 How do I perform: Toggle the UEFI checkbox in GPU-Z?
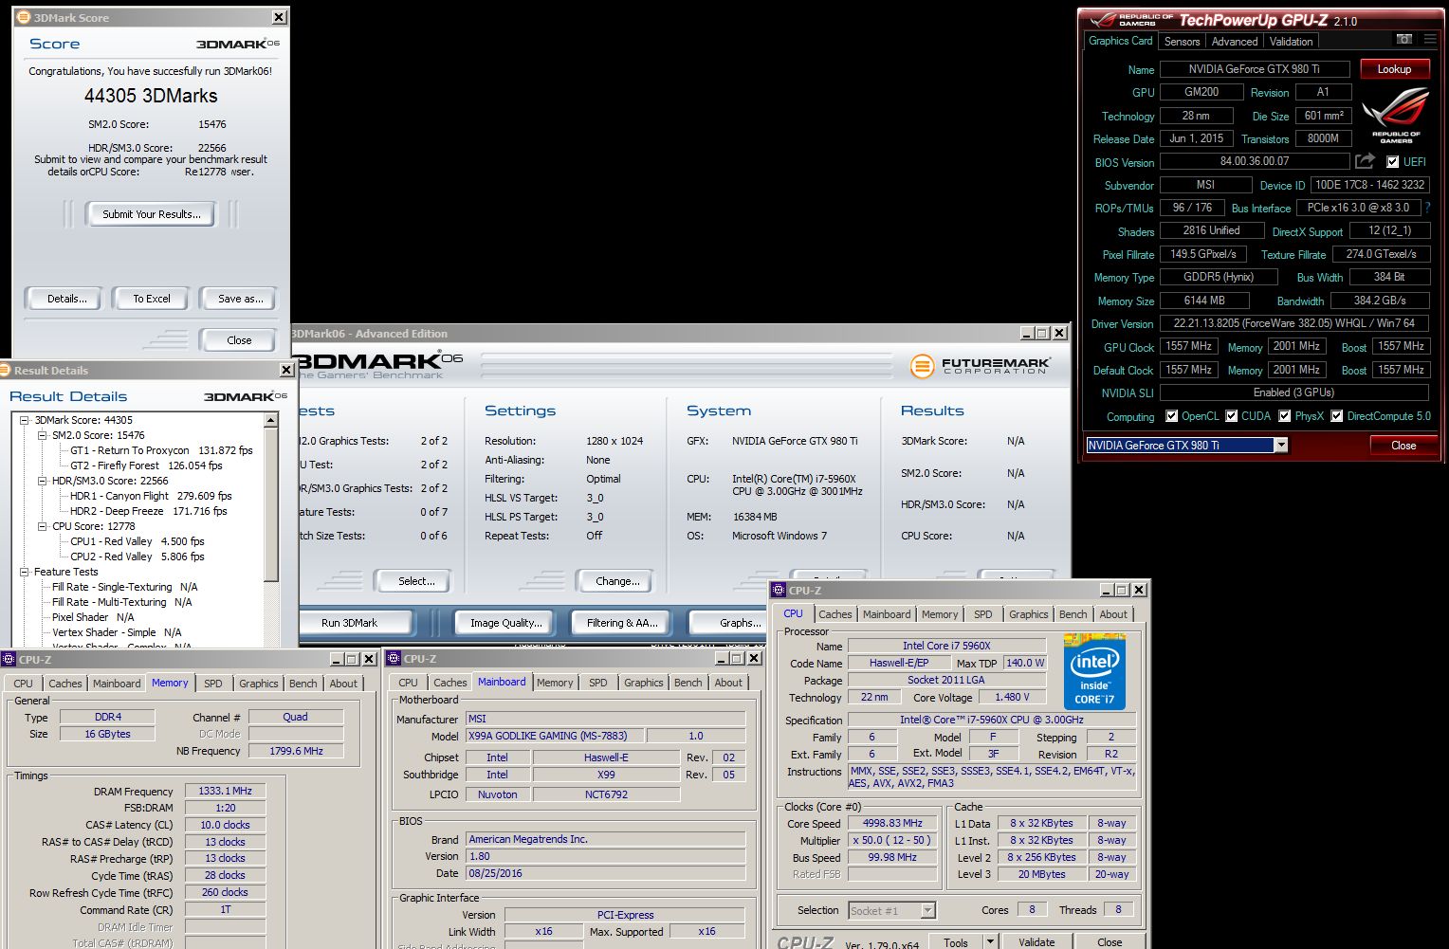[x=1392, y=162]
